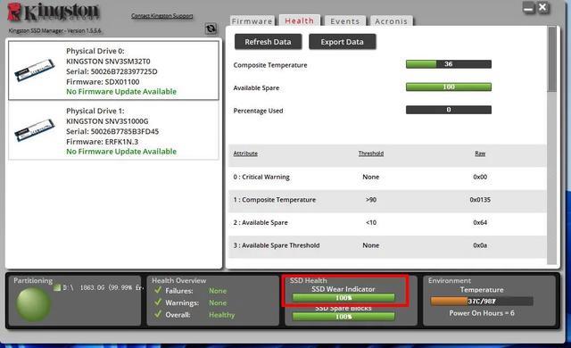Click the SSD Spare Blocks 100% bar

pyautogui.click(x=343, y=317)
